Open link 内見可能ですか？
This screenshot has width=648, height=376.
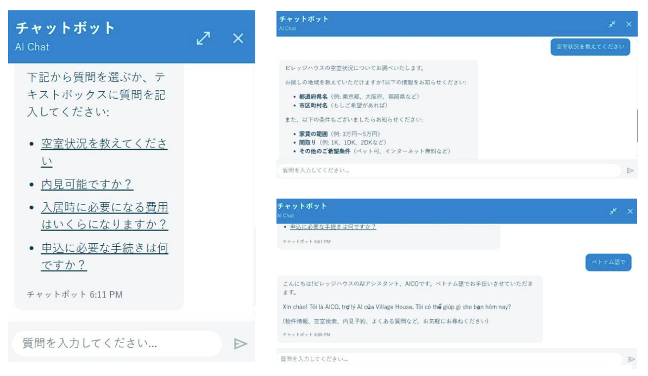point(87,184)
